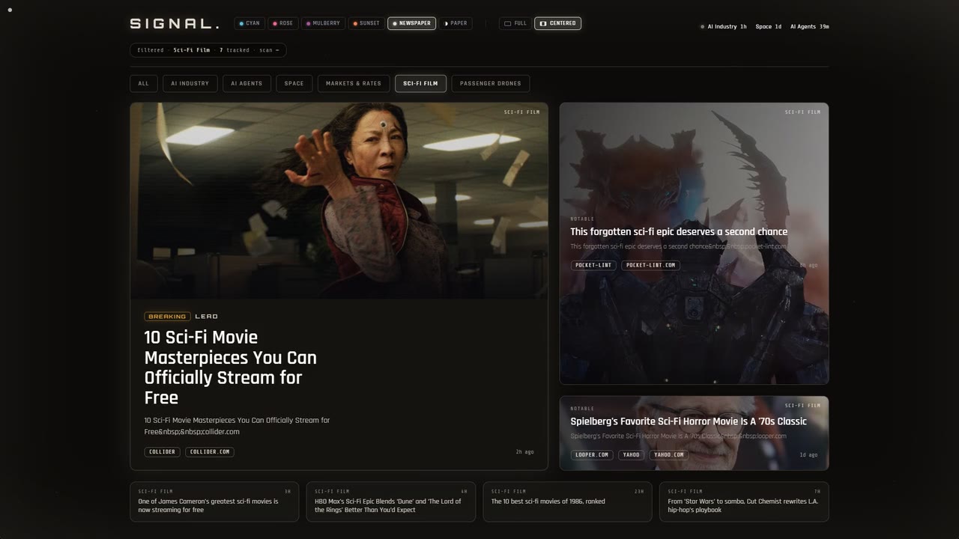Click the yahoo.com source tag
959x539 pixels.
click(x=668, y=454)
